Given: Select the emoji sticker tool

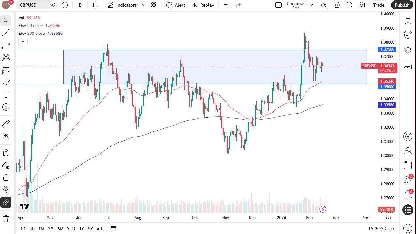Looking at the screenshot, I should pos(6,107).
